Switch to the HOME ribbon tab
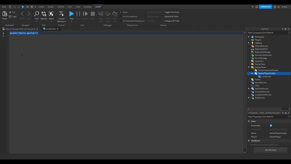291x164 pixels. tap(41, 7)
